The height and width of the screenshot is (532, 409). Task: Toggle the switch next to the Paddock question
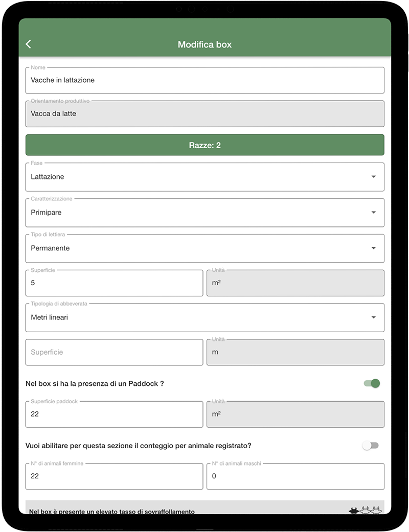point(371,383)
